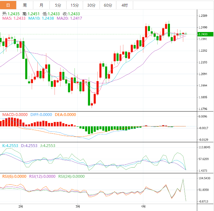This screenshot has width=214, height=211.
Task: Click the 1.2193 price axis label
Action: pos(203,62)
